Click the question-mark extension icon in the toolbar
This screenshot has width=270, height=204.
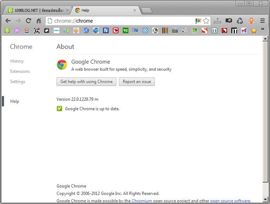pos(217,21)
